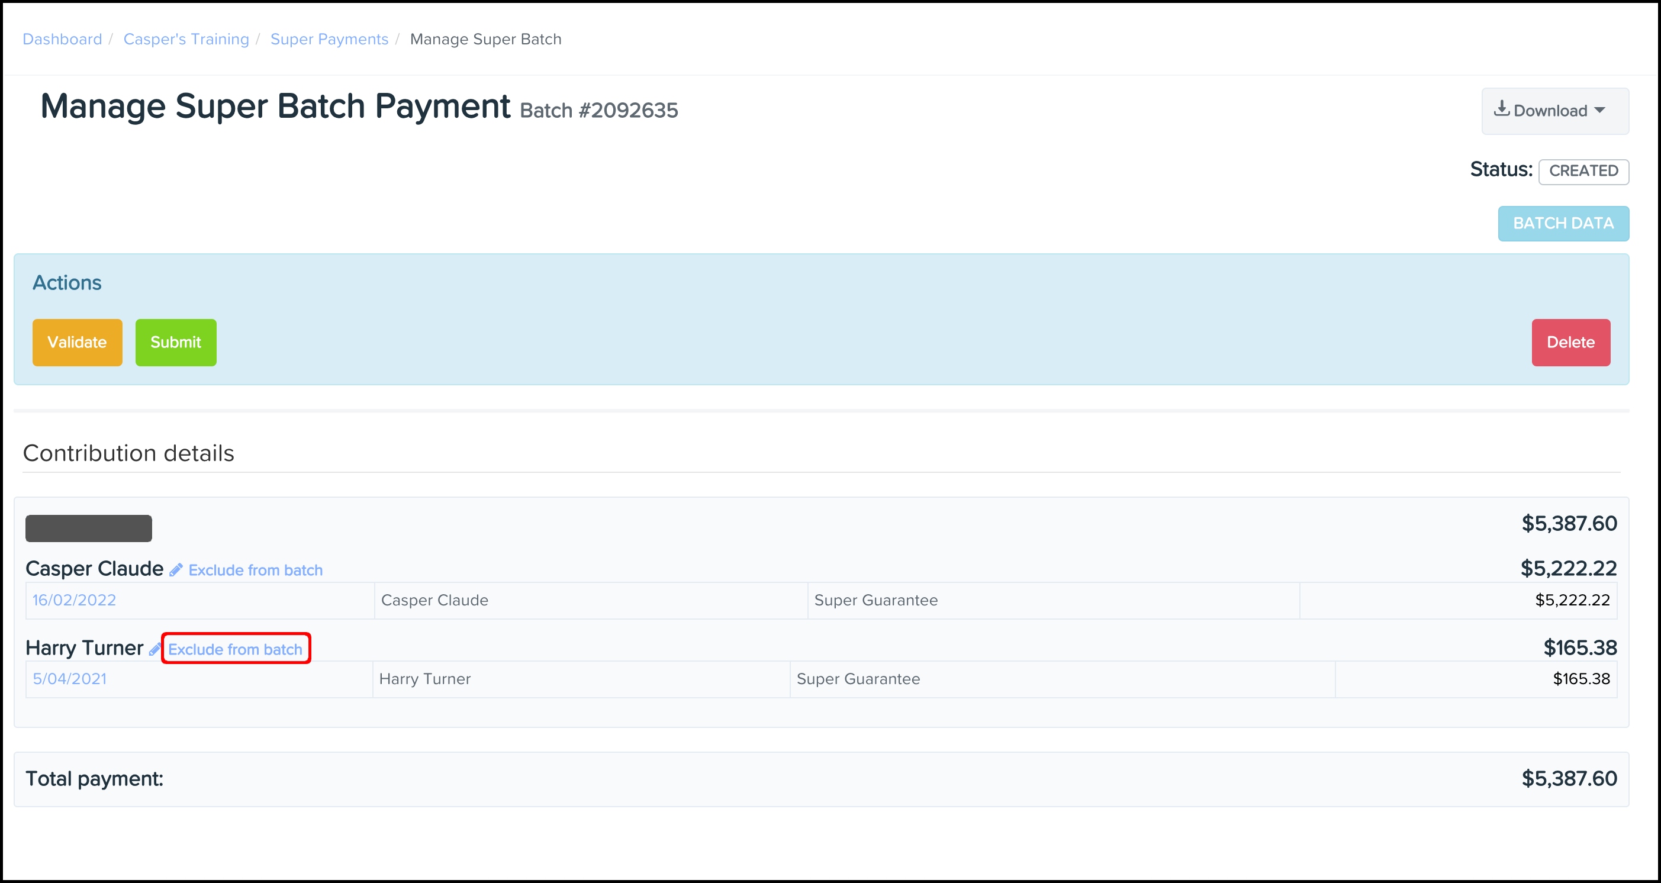Viewport: 1661px width, 883px height.
Task: Go to Dashboard breadcrumb link
Action: click(x=62, y=39)
